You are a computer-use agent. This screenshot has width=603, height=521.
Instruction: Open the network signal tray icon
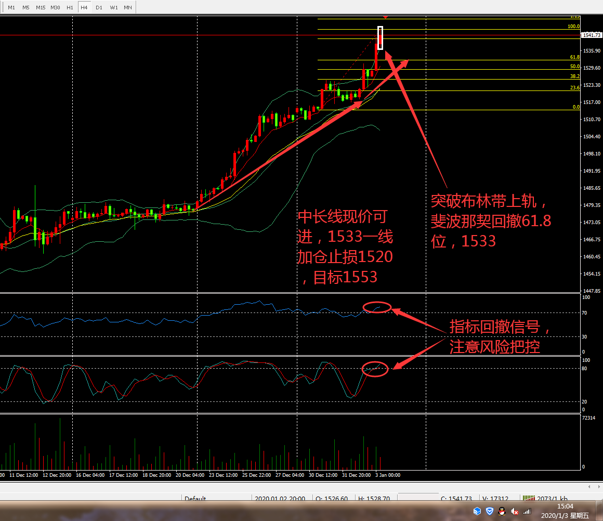click(527, 511)
